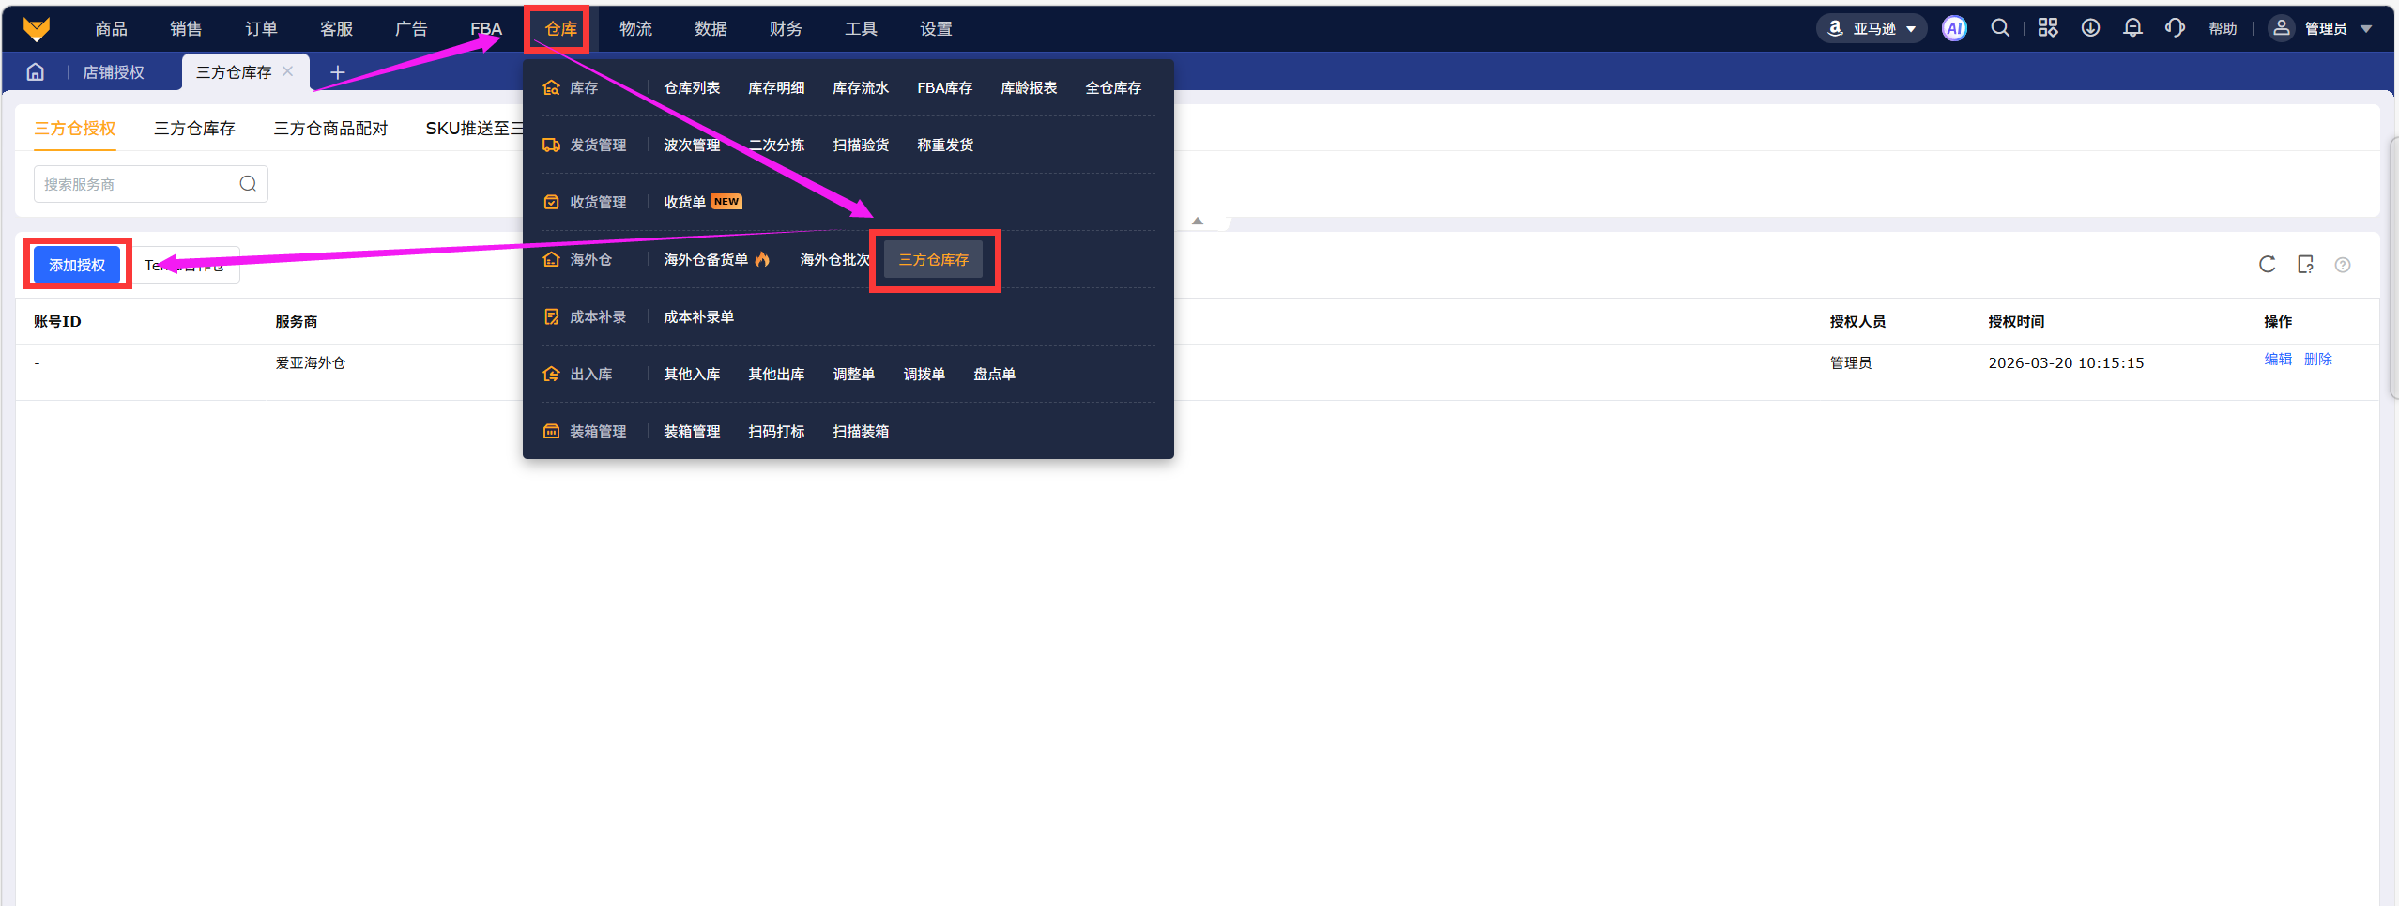Image resolution: width=2399 pixels, height=906 pixels.
Task: Refresh the authorization table
Action: (2267, 265)
